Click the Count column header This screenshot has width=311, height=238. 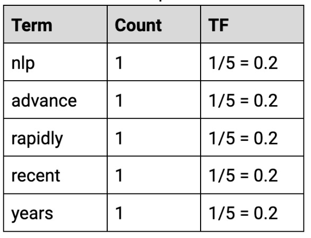pos(154,24)
